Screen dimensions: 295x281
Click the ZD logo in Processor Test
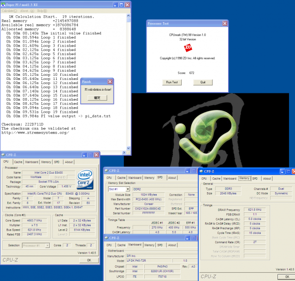click(x=188, y=48)
